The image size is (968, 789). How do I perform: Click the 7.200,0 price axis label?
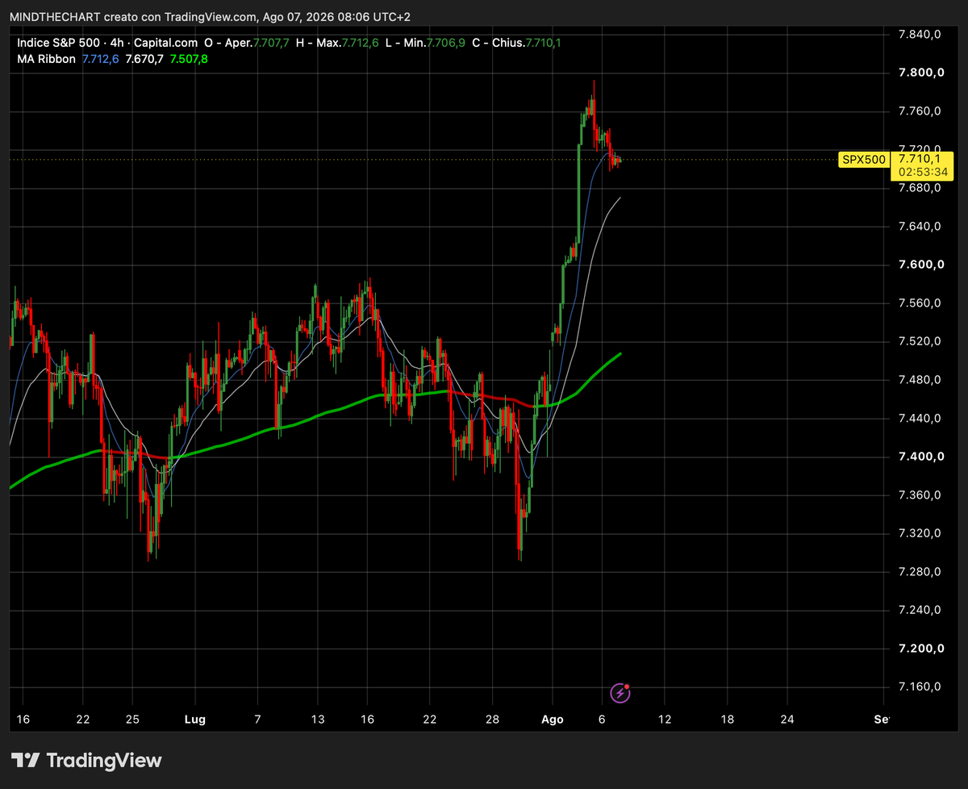pyautogui.click(x=923, y=649)
